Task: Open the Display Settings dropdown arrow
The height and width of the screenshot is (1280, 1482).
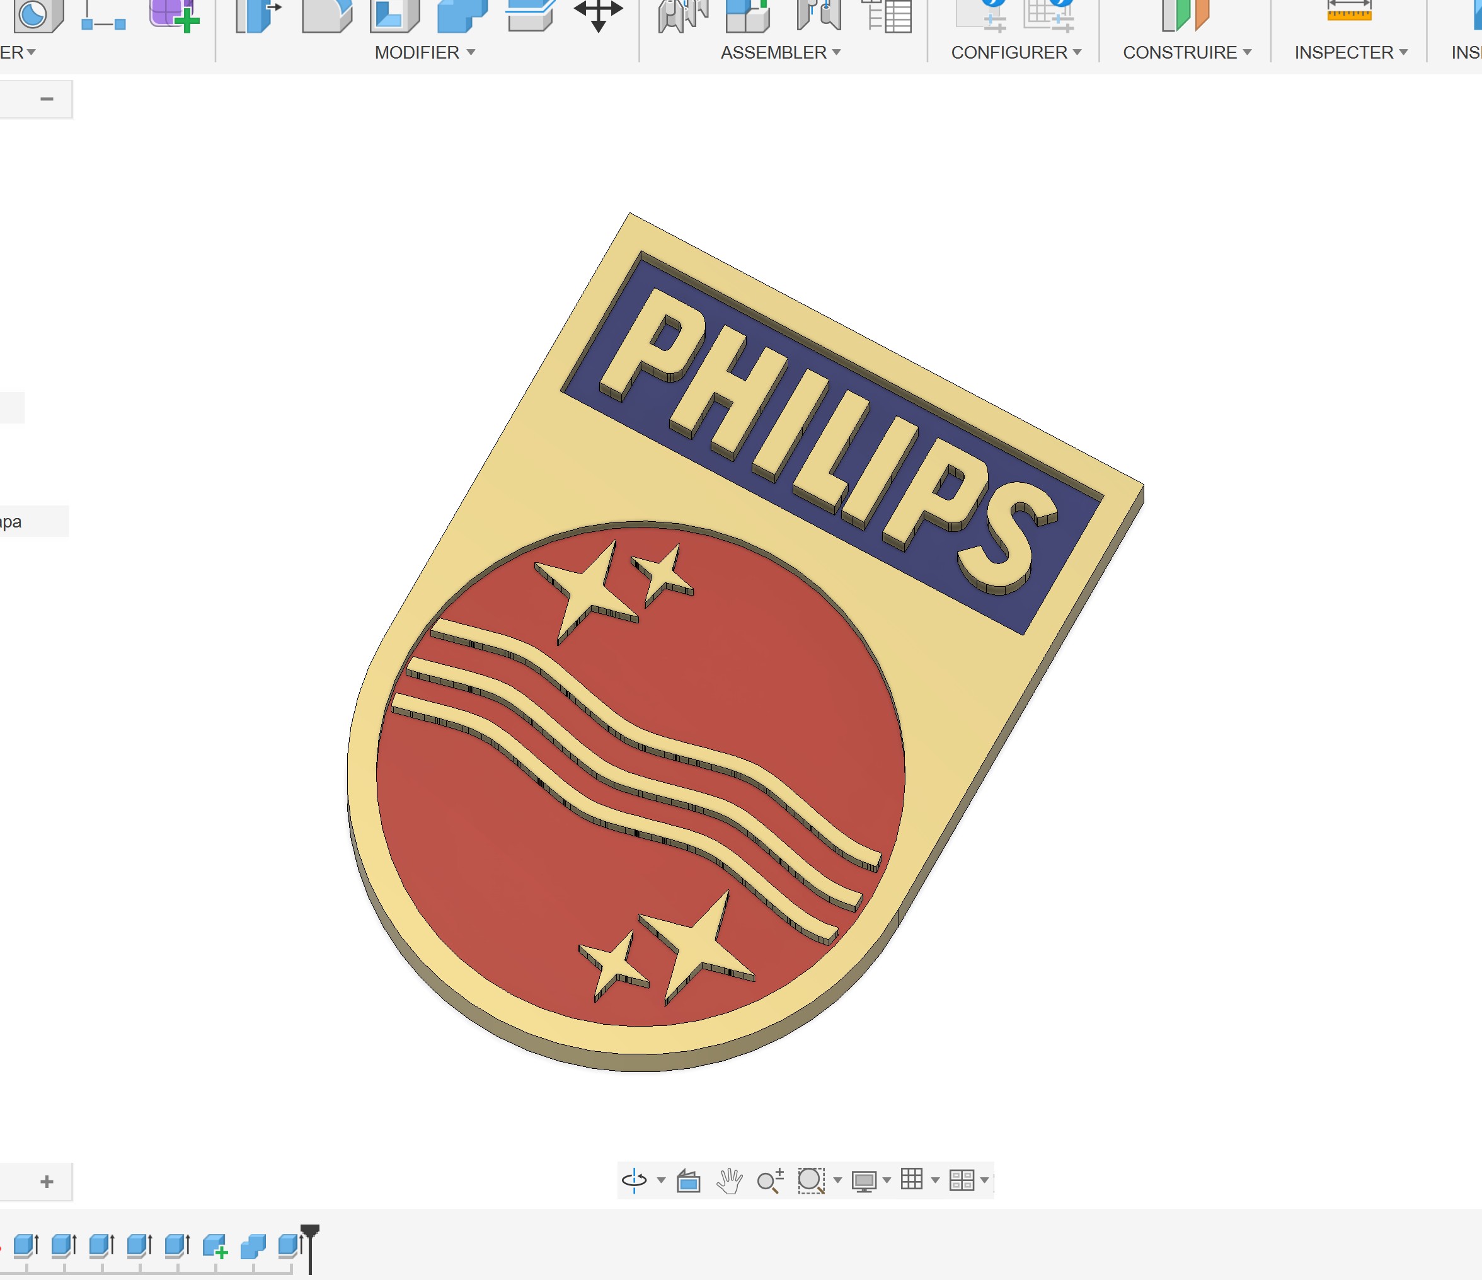Action: coord(887,1180)
